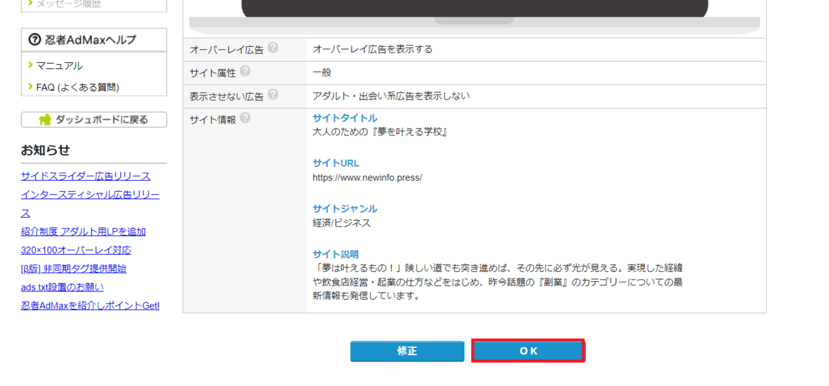
Task: Click the サイトURL heading
Action: click(336, 163)
